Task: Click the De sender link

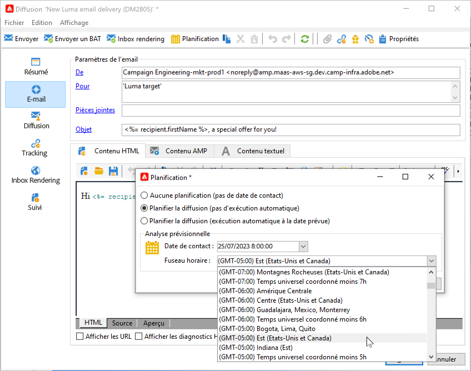Action: tap(79, 72)
